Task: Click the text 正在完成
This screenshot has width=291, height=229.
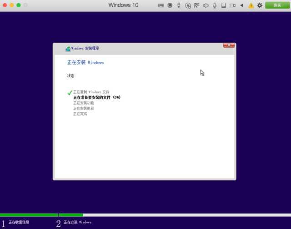Action: [80, 114]
